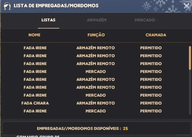This screenshot has width=192, height=137.
Task: Click the Chamada column header
Action: pyautogui.click(x=156, y=35)
